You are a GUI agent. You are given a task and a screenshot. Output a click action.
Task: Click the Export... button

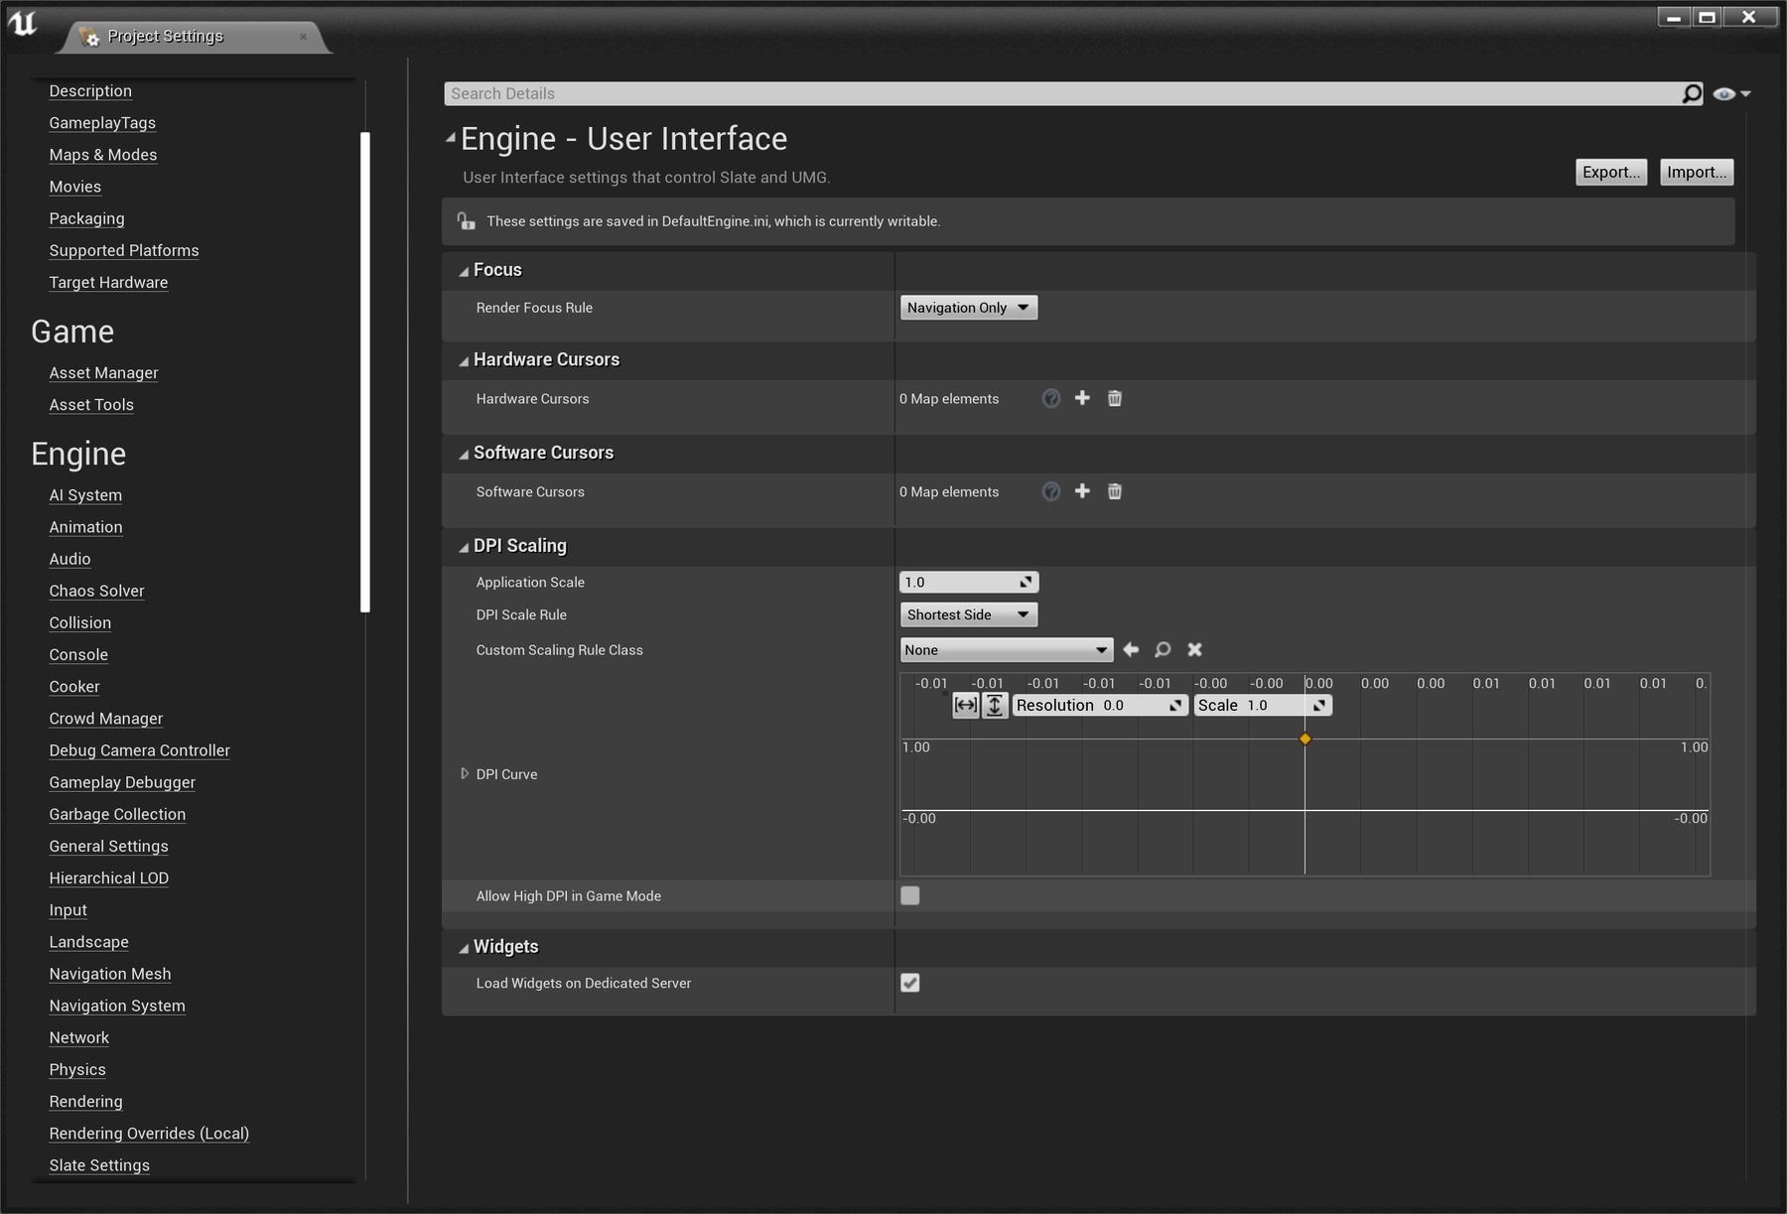coord(1610,172)
